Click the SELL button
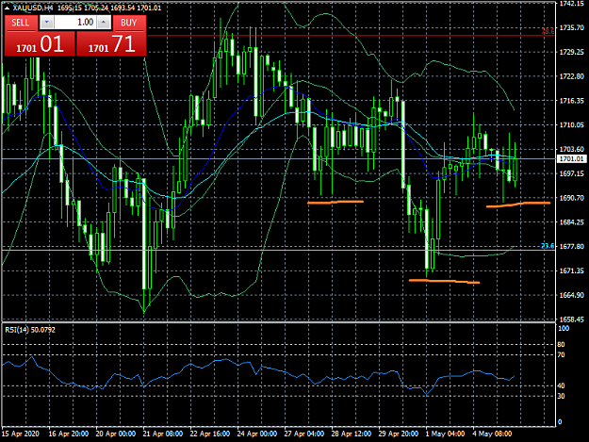Viewport: 589px width, 442px height. 21,23
